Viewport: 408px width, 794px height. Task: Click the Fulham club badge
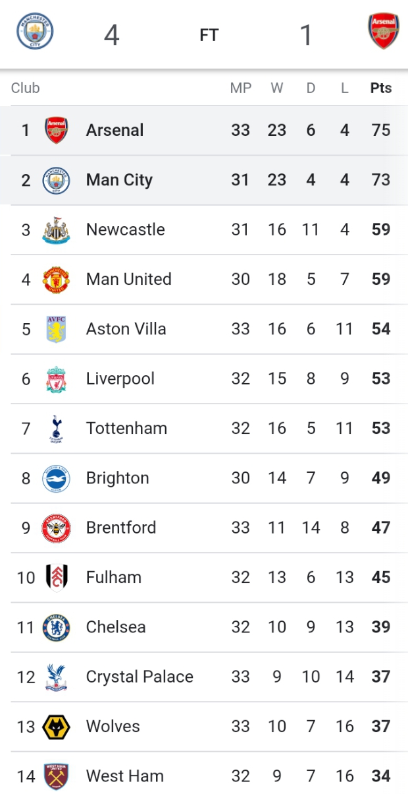(56, 578)
